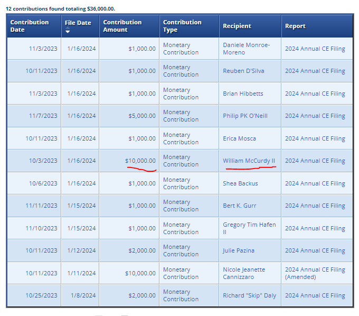Open Philip PK O'Neill recipient page
This screenshot has width=359, height=316.
245,116
